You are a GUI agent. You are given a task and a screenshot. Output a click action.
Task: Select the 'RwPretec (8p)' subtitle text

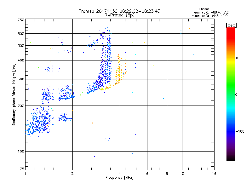point(119,15)
